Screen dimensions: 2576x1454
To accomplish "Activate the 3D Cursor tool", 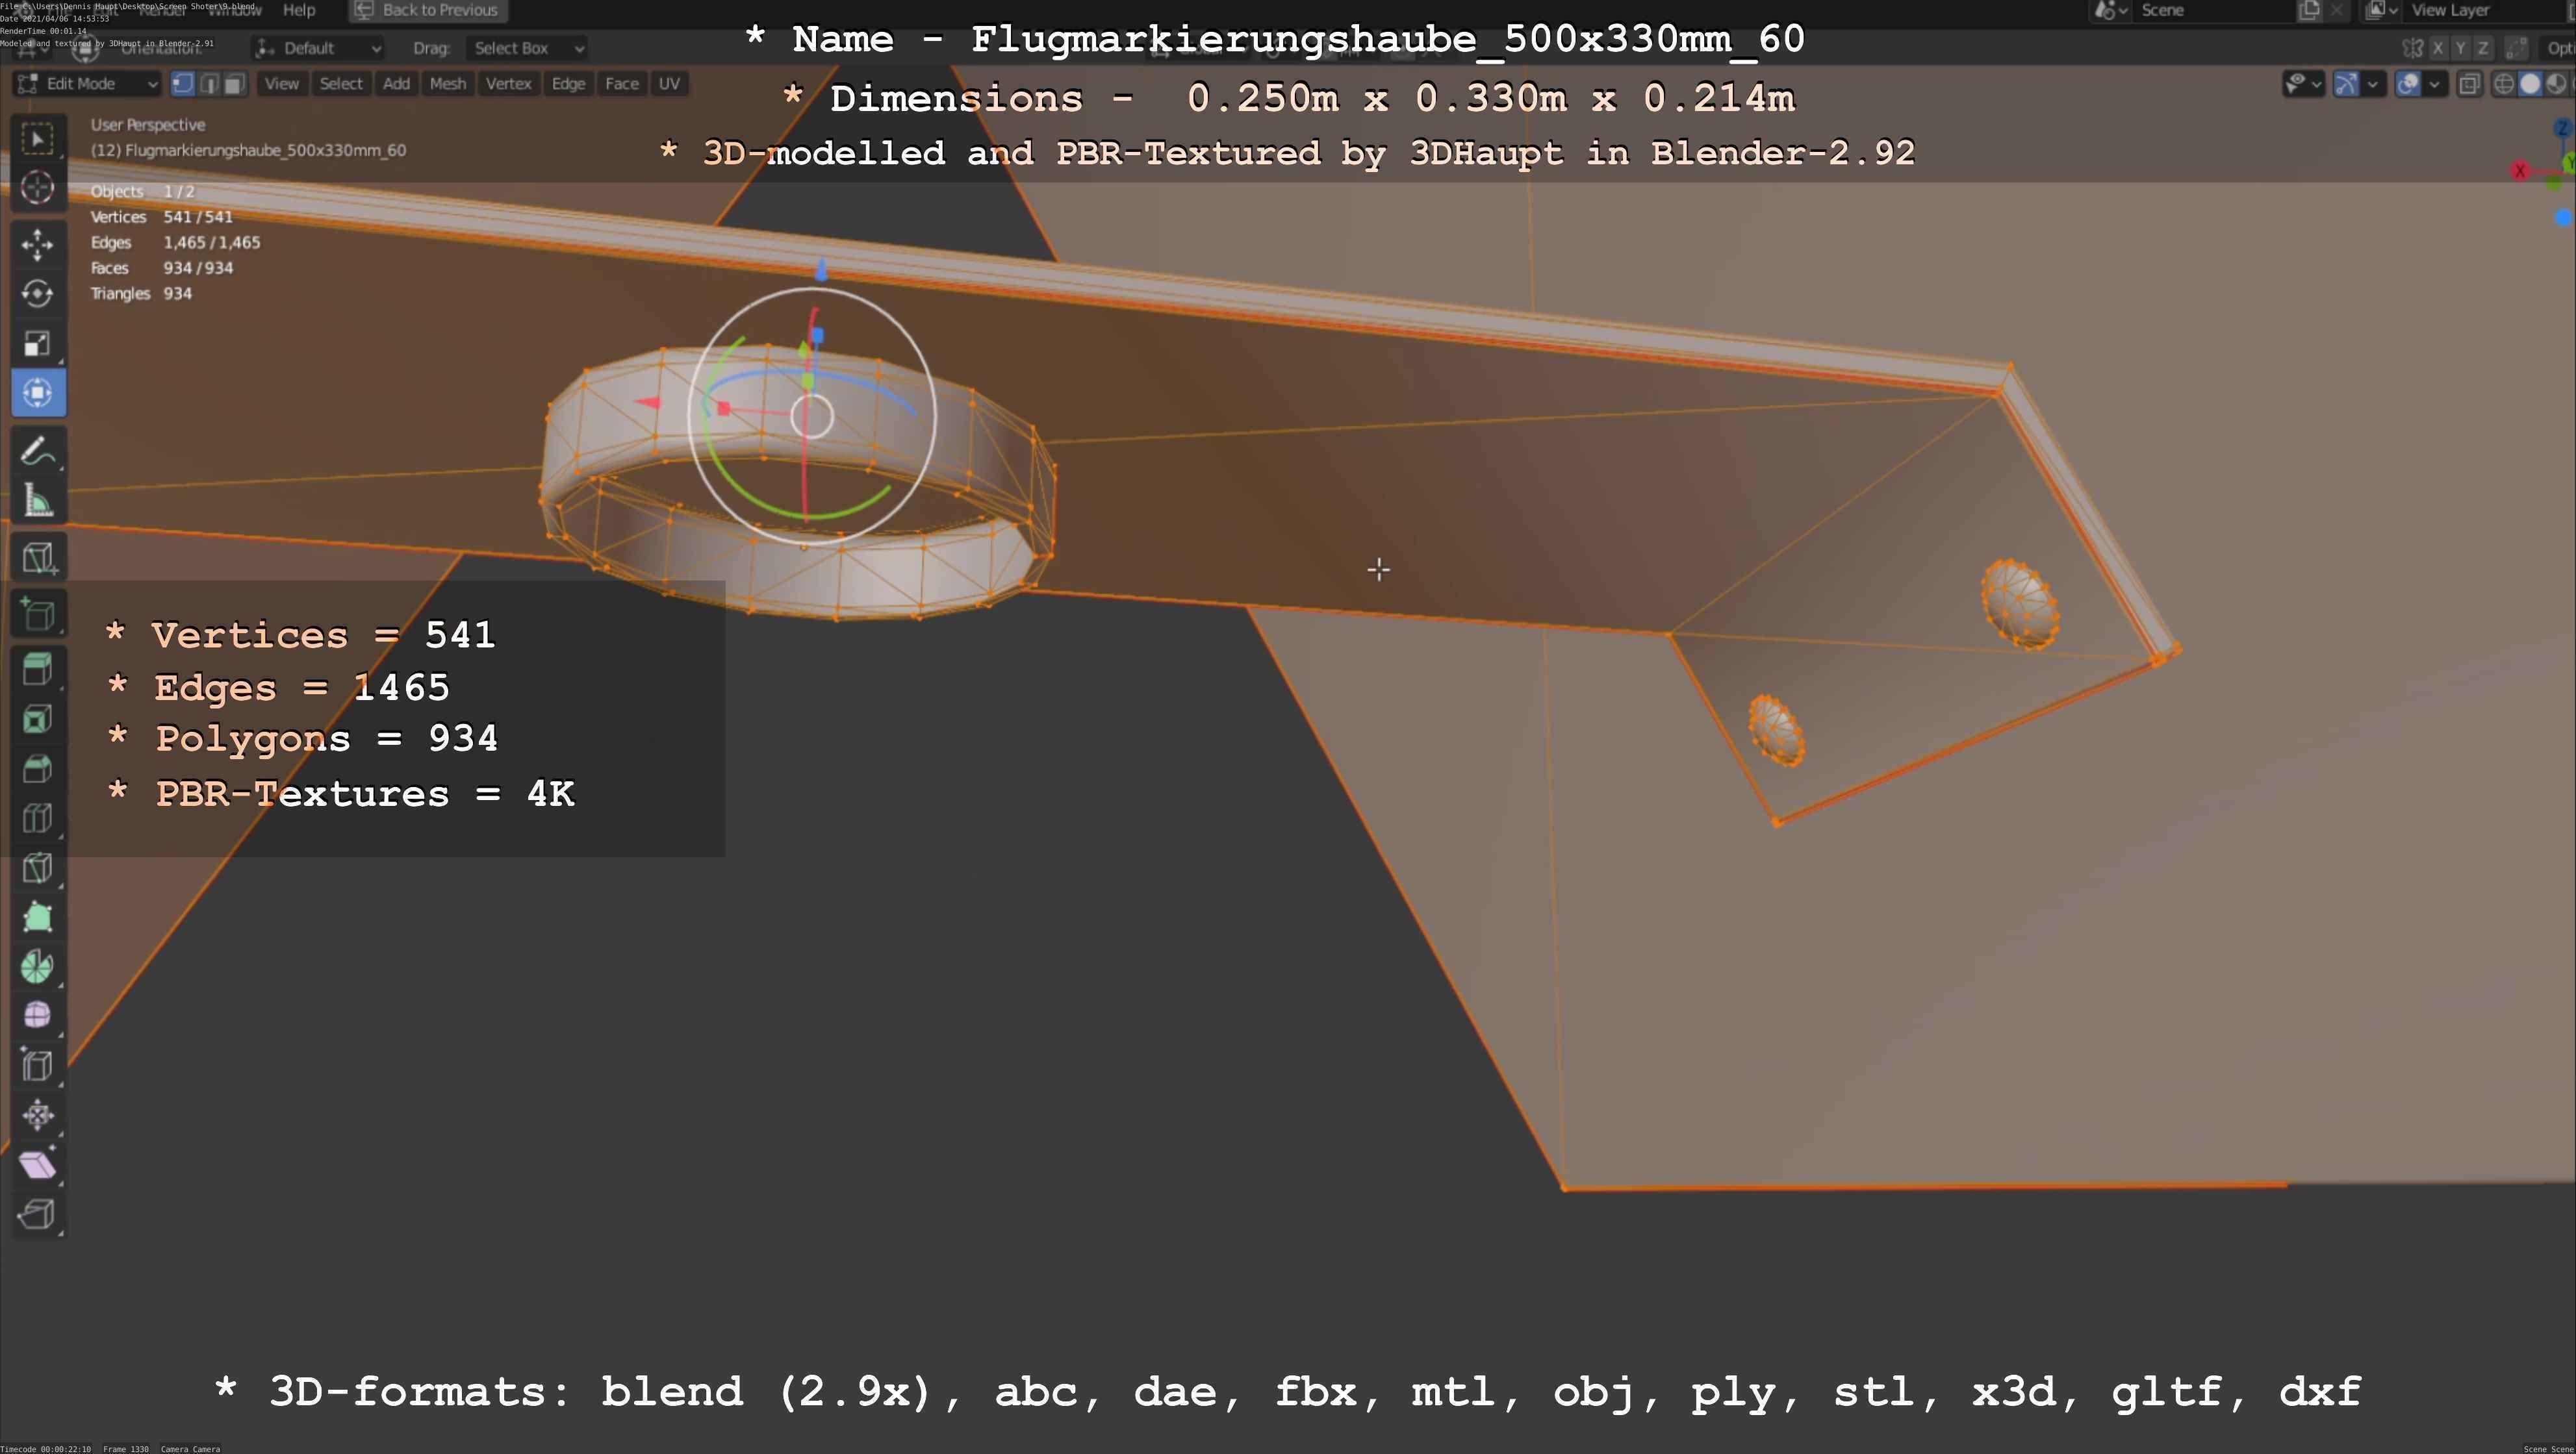I will tap(38, 188).
